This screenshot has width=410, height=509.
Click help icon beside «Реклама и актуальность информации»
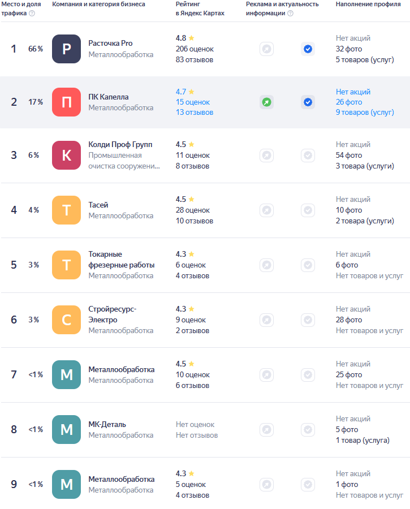(290, 14)
